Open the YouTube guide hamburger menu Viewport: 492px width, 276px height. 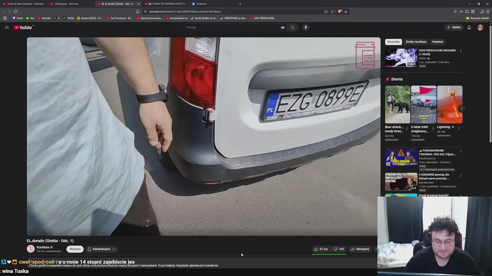(x=7, y=27)
